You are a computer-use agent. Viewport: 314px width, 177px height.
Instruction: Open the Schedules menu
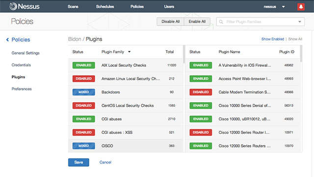[105, 6]
